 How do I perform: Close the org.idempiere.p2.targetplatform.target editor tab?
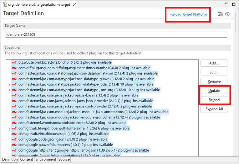pyautogui.click(x=74, y=5)
